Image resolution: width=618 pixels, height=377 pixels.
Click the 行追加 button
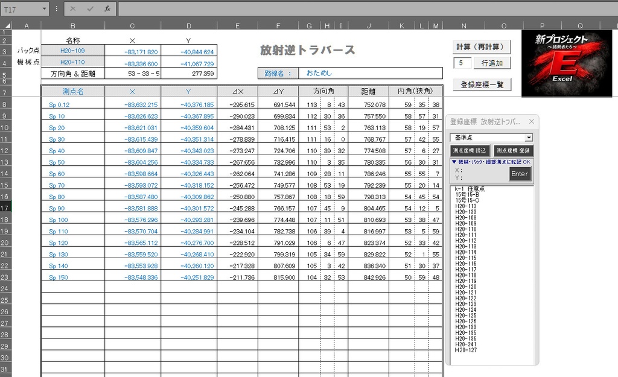(x=492, y=63)
